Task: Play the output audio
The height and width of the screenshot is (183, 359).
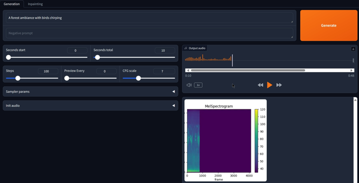Action: [269, 85]
